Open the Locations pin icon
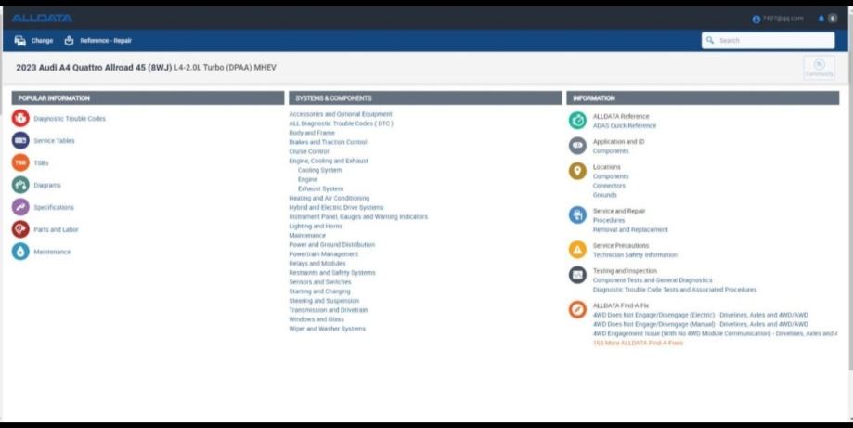 click(x=577, y=171)
